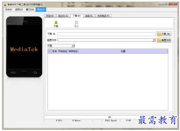Click the 0% progress bar
Image resolution: width=180 pixels, height=131 pixels.
pyautogui.click(x=110, y=117)
